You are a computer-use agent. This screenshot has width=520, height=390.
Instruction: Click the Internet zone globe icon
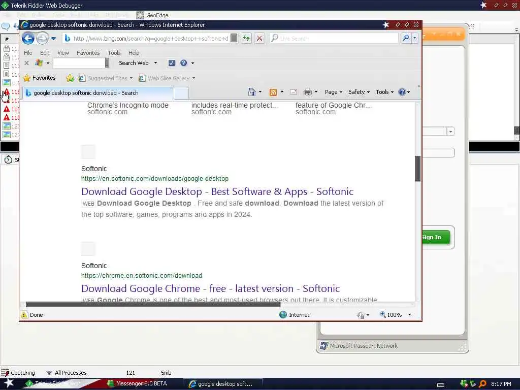tap(283, 315)
